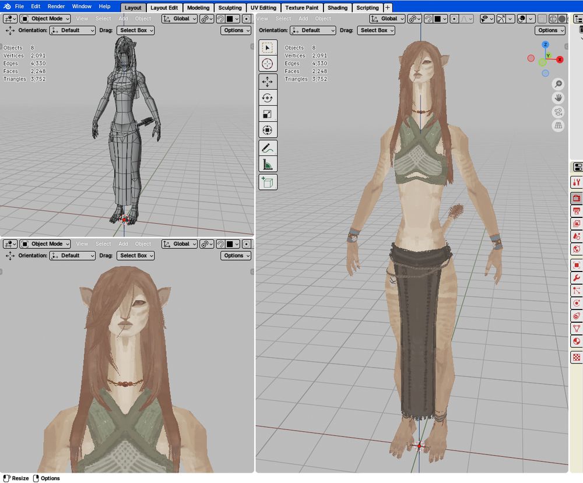Image resolution: width=583 pixels, height=483 pixels.
Task: Activate the combined Transform tool
Action: pyautogui.click(x=268, y=130)
